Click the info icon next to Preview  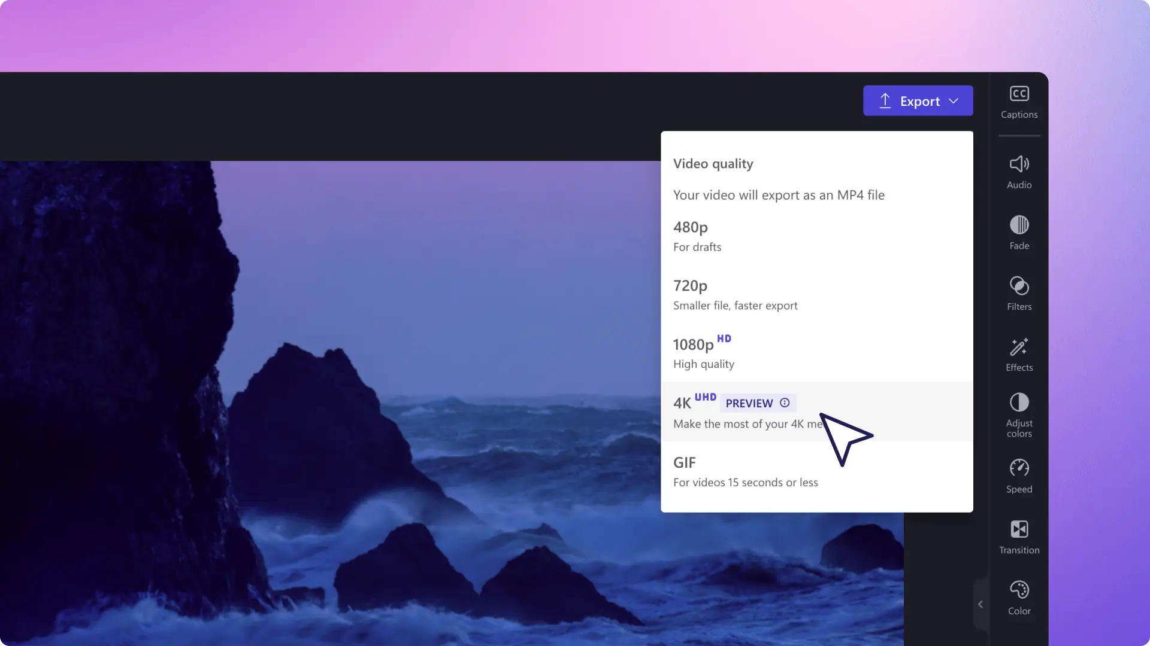click(x=785, y=403)
